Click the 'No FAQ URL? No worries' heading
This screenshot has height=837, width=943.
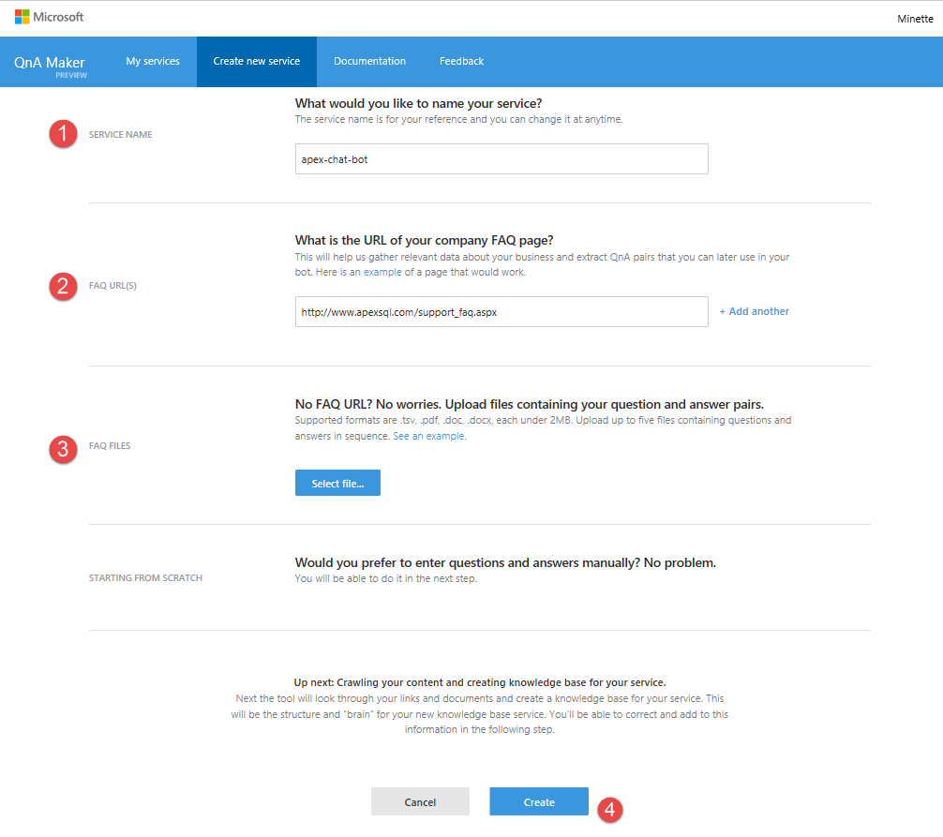[x=530, y=404]
